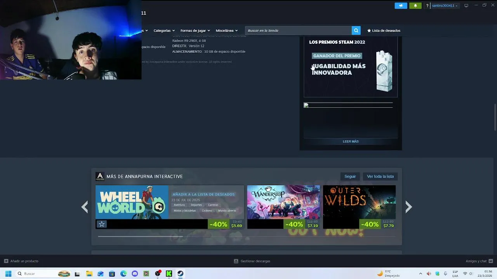Click the Steam Awards trophy image
This screenshot has width=497, height=279.
tap(384, 71)
